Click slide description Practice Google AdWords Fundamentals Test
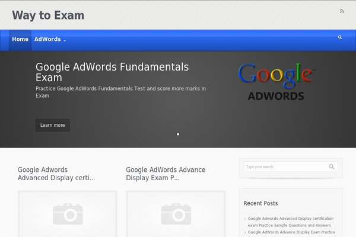 [121, 92]
